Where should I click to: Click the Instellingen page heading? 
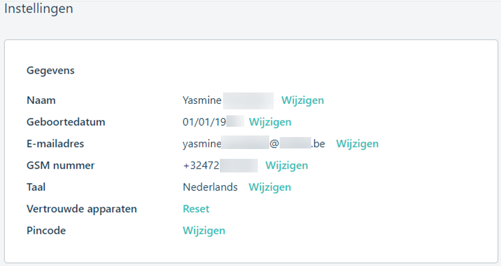tap(39, 9)
